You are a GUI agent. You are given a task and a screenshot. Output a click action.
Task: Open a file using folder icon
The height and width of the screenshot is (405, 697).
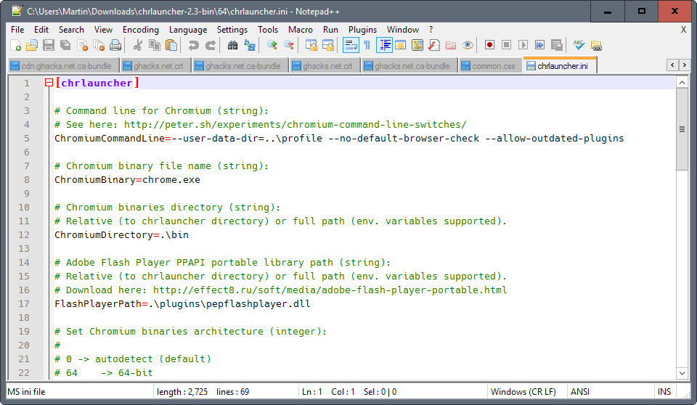click(x=32, y=45)
